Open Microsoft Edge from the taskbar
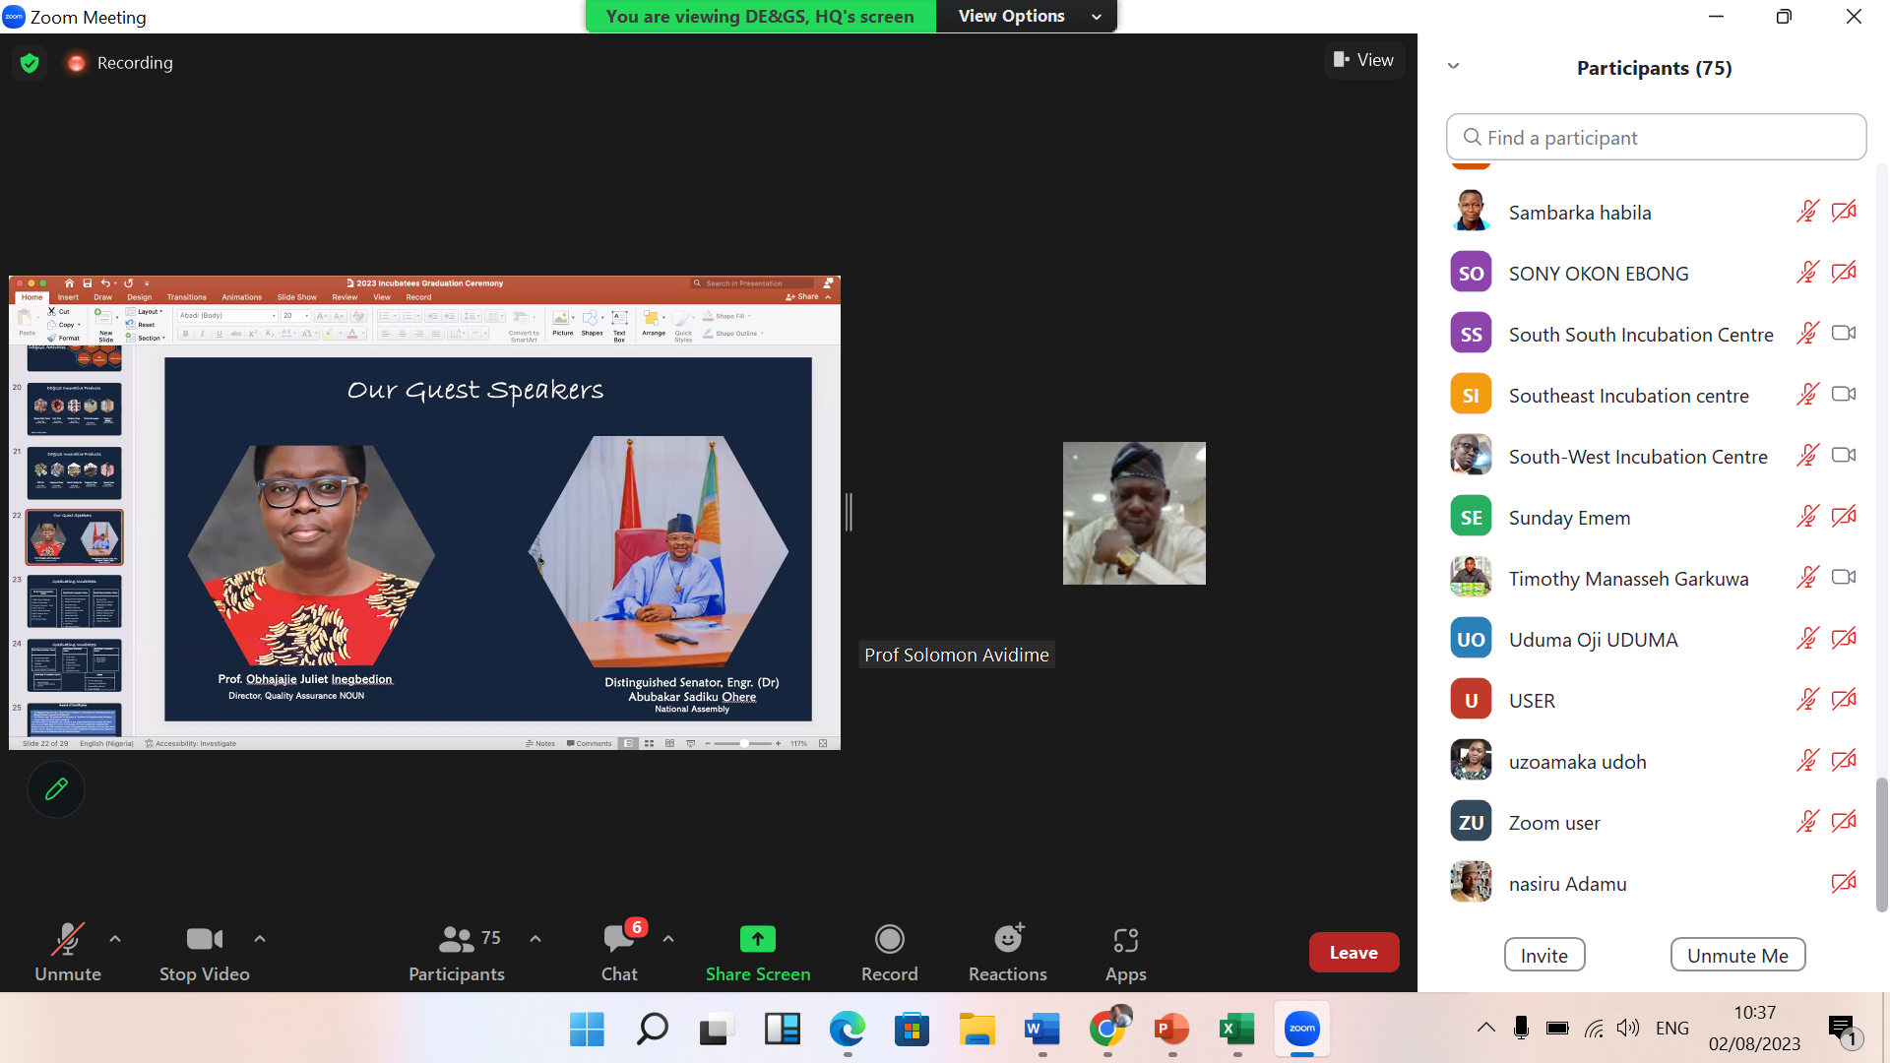 click(847, 1030)
